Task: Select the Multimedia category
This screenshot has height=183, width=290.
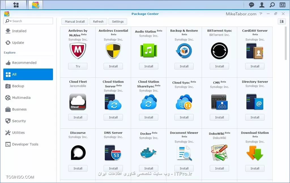Action: tap(28, 98)
